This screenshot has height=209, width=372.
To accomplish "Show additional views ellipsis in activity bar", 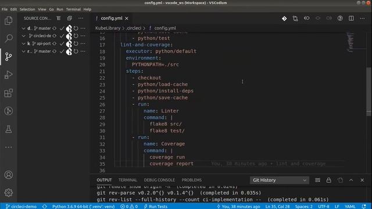I will [x=9, y=147].
